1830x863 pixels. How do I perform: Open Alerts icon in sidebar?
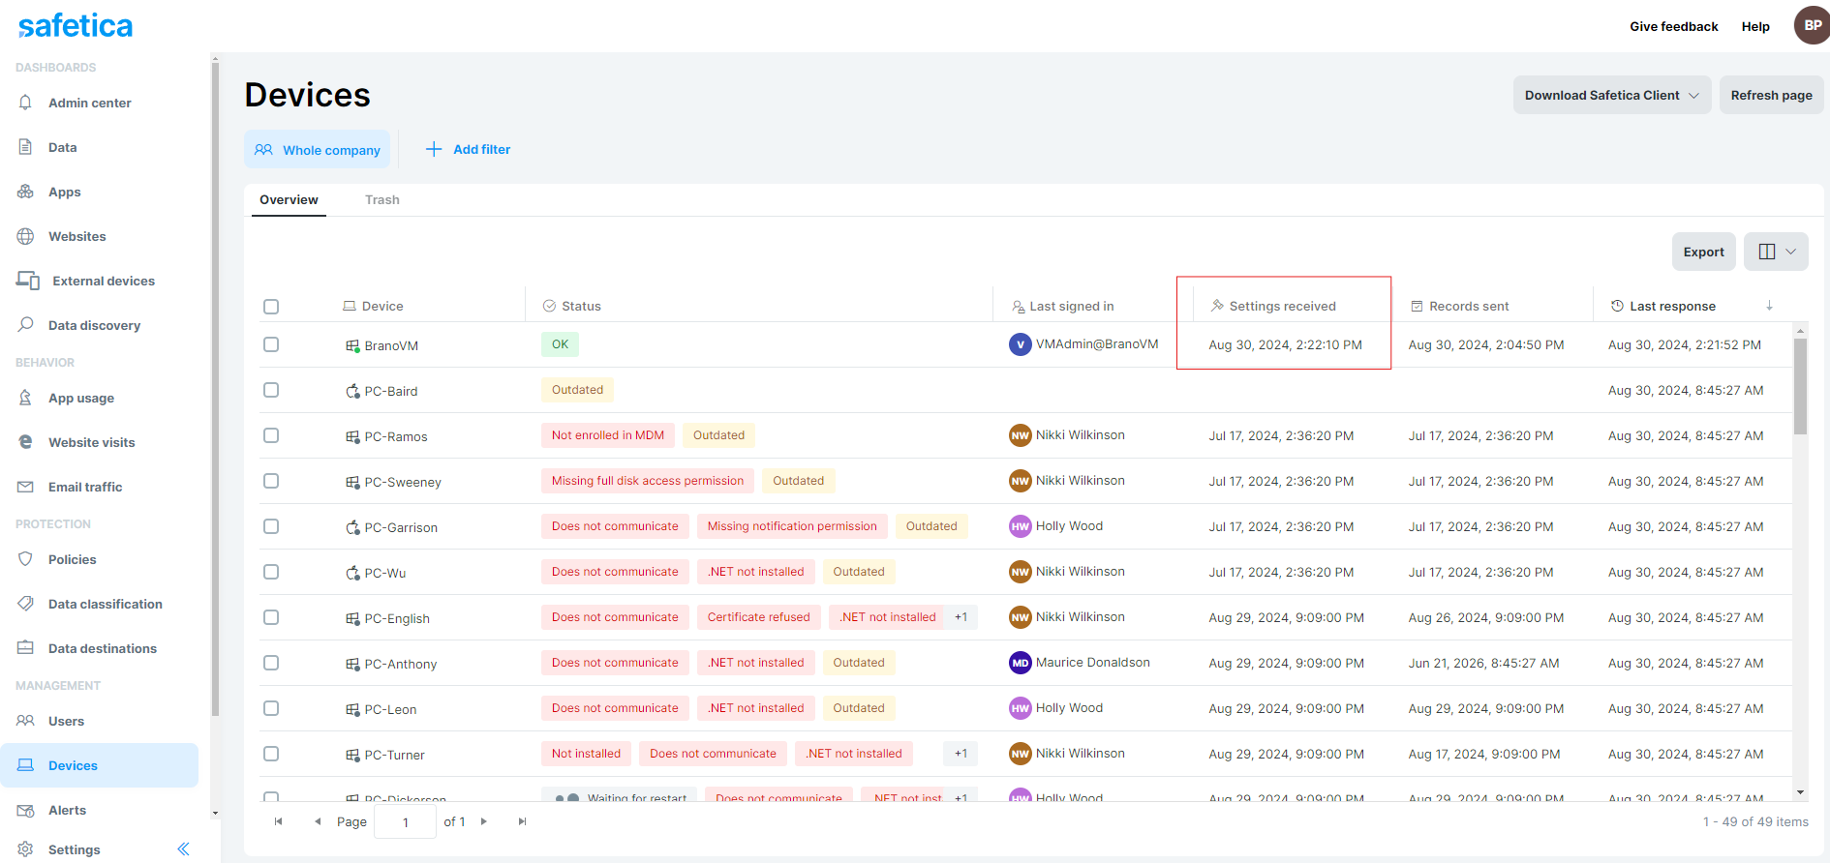25,810
